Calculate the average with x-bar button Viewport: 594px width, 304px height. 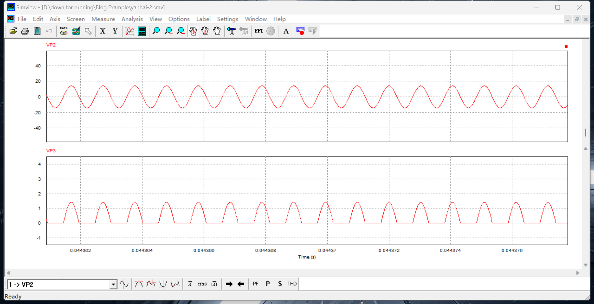190,284
